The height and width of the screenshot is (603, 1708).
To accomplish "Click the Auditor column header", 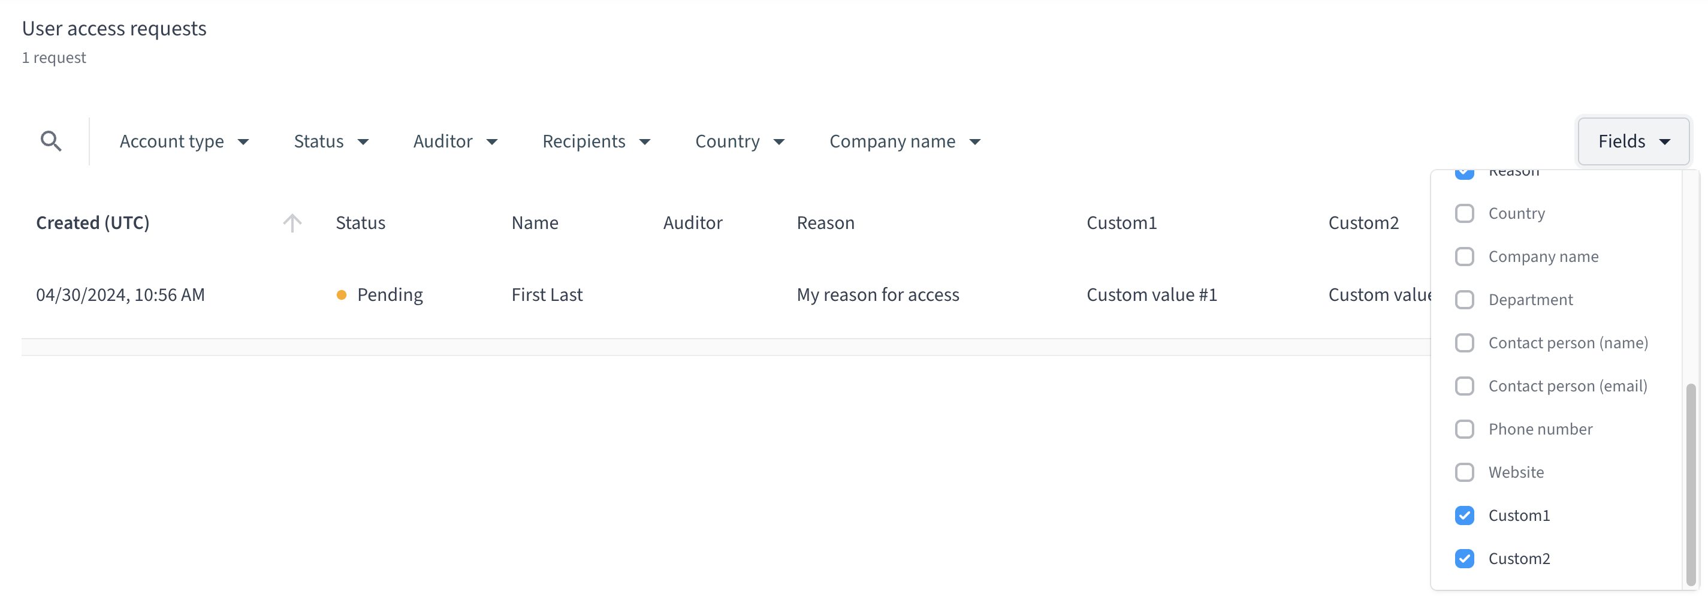I will tap(692, 223).
